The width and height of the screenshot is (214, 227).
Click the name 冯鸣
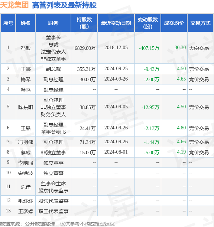pos(25,90)
